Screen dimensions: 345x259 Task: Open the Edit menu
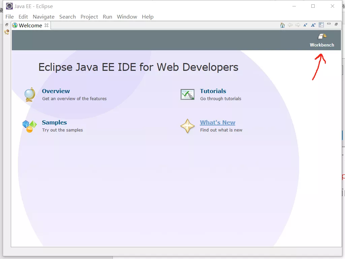(23, 17)
